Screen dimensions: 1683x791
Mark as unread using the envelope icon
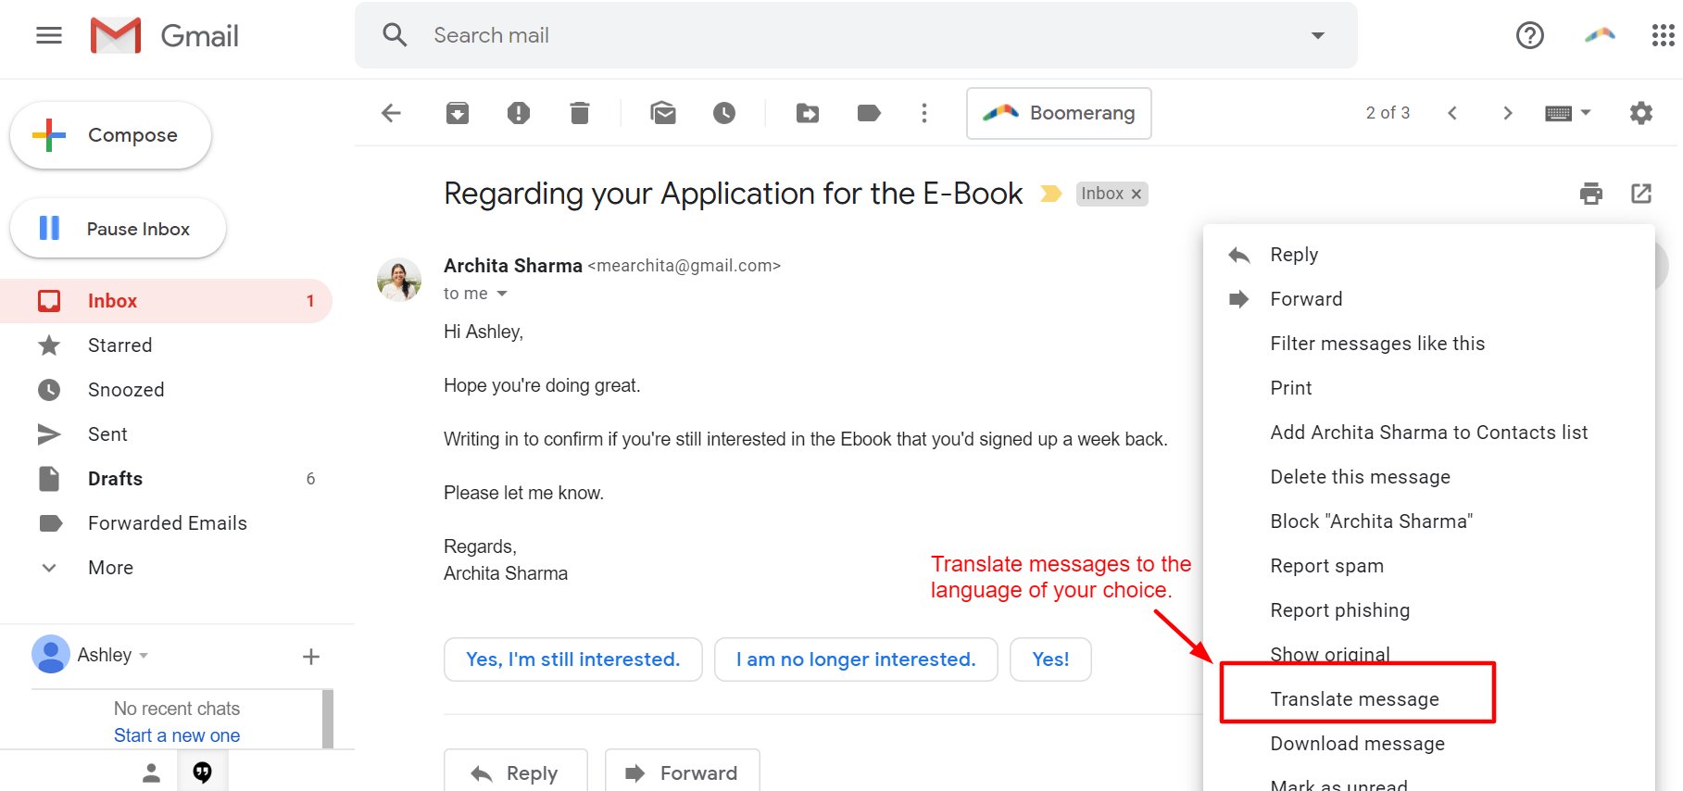(x=663, y=113)
